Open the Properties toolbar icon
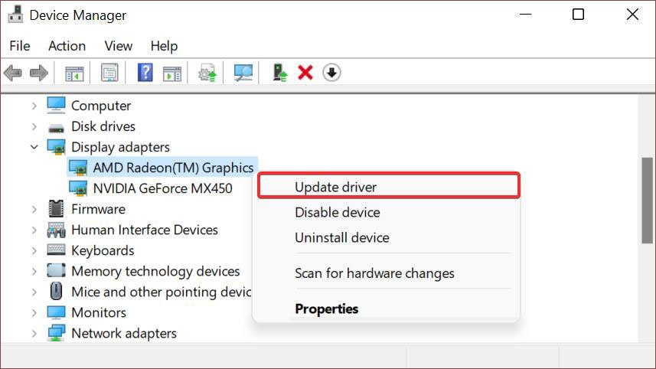The width and height of the screenshot is (656, 369). pyautogui.click(x=110, y=73)
